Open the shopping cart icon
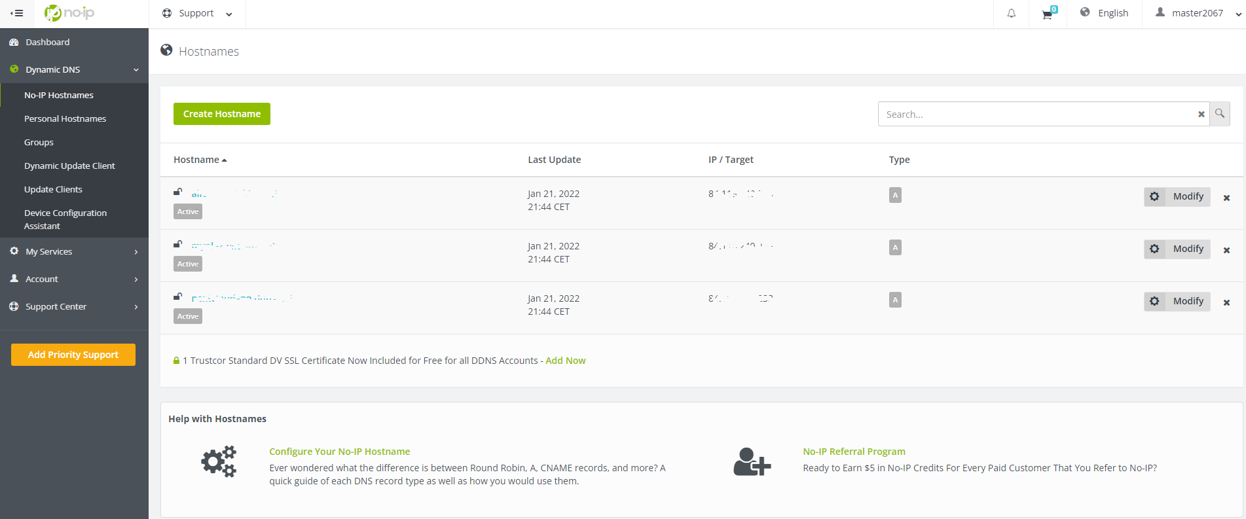Screen dimensions: 1246x519 point(1049,13)
